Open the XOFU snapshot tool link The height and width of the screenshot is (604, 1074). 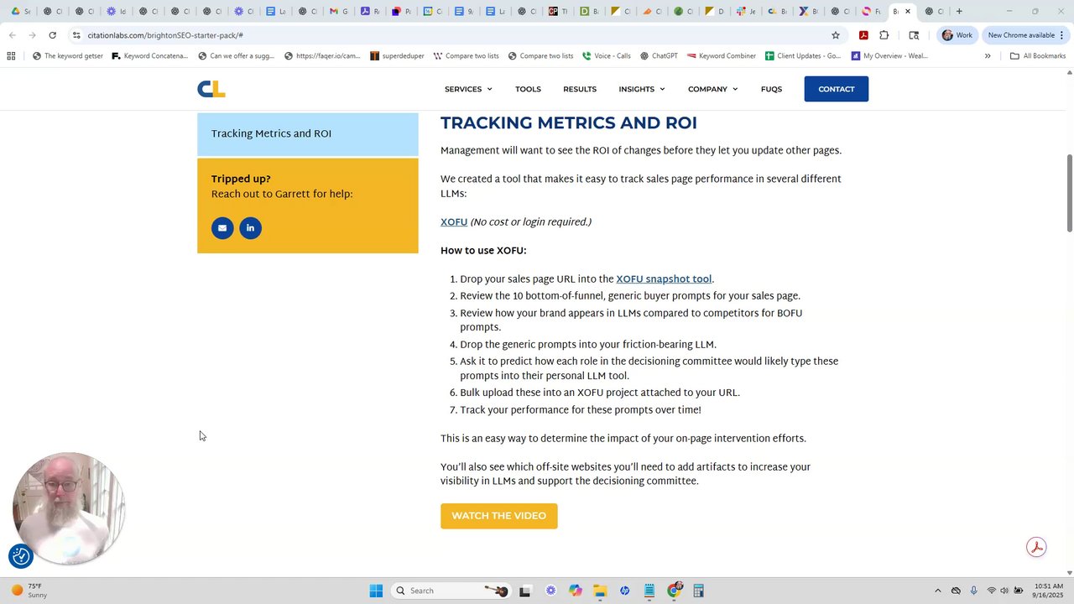coord(664,279)
